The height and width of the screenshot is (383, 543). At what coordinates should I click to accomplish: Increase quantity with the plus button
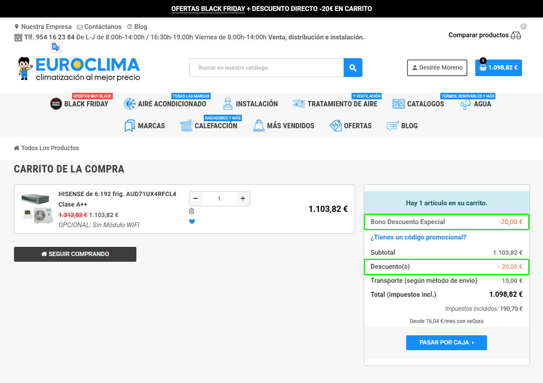pyautogui.click(x=243, y=199)
